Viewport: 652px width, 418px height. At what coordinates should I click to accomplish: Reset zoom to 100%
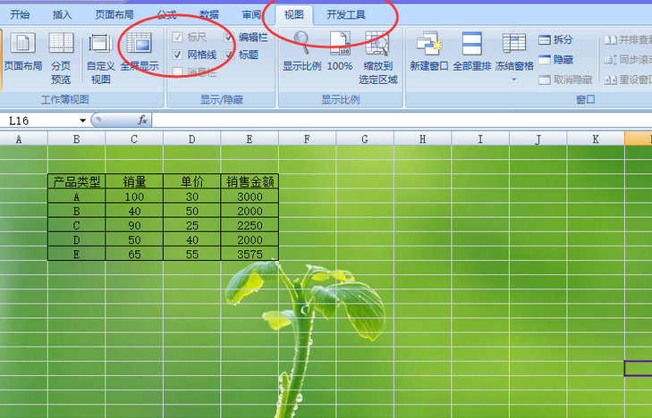(340, 52)
